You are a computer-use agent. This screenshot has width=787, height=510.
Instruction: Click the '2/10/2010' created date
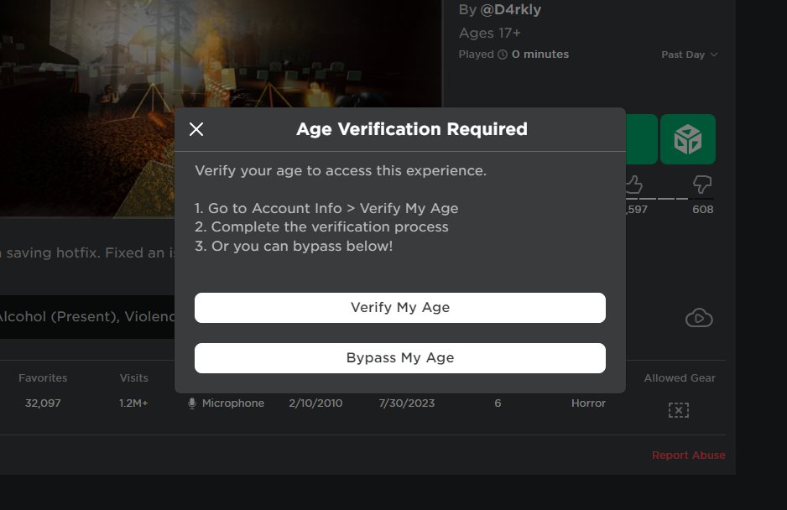(x=315, y=403)
